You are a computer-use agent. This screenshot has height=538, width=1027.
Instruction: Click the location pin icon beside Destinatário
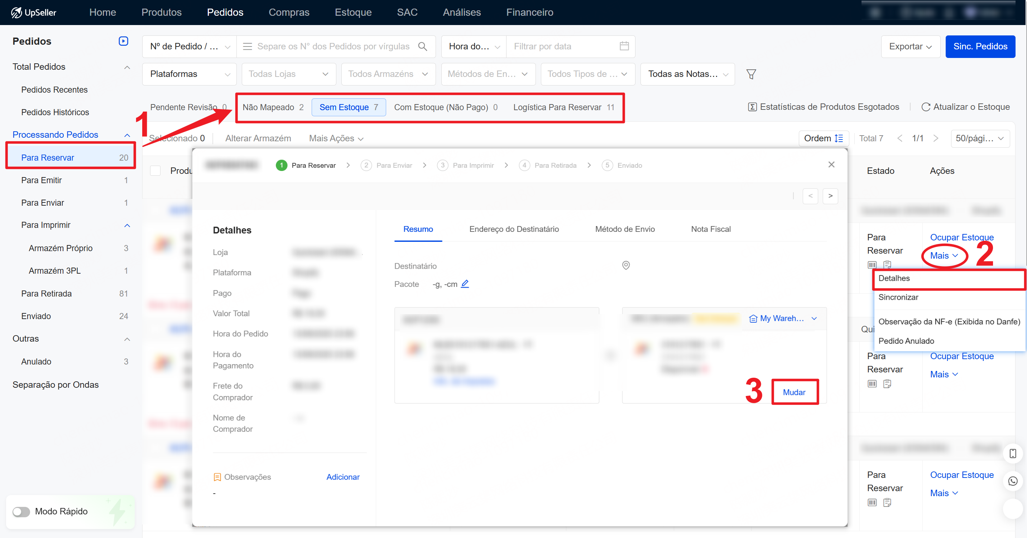tap(626, 265)
